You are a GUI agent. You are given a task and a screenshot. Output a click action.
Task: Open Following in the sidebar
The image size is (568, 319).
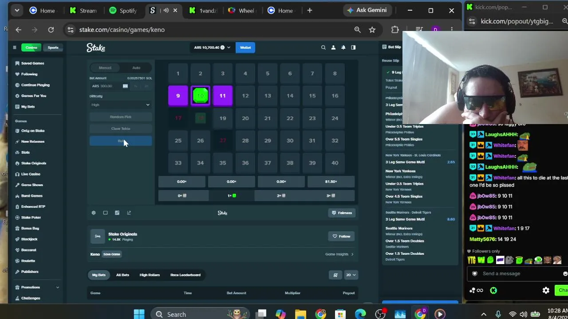click(x=29, y=74)
